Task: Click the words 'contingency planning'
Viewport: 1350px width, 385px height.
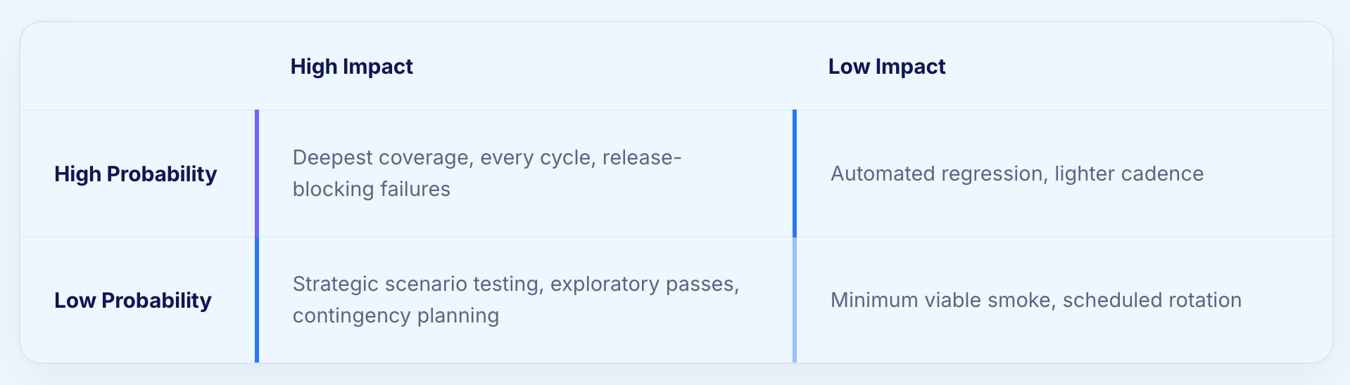Action: pos(396,315)
